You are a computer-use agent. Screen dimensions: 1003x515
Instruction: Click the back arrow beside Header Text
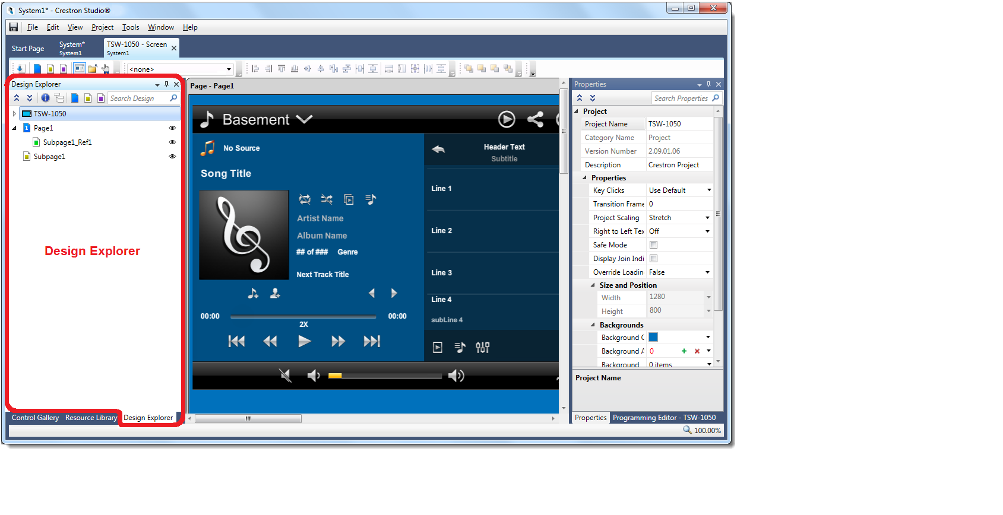click(438, 150)
